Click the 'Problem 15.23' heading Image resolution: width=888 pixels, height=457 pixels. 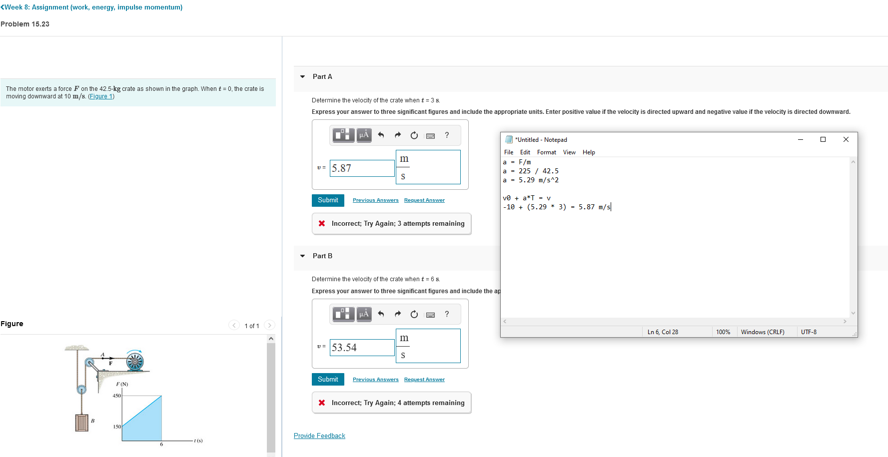point(25,24)
